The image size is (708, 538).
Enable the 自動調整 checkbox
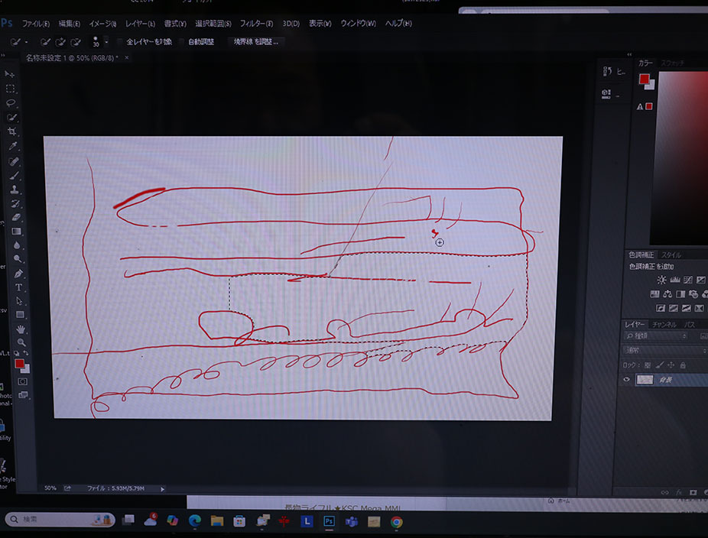pyautogui.click(x=181, y=42)
